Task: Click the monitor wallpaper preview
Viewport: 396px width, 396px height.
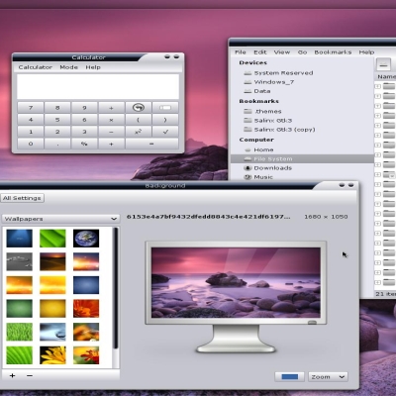Action: point(236,282)
